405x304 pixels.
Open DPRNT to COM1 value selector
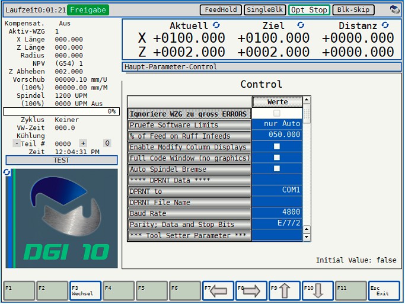pyautogui.click(x=277, y=190)
